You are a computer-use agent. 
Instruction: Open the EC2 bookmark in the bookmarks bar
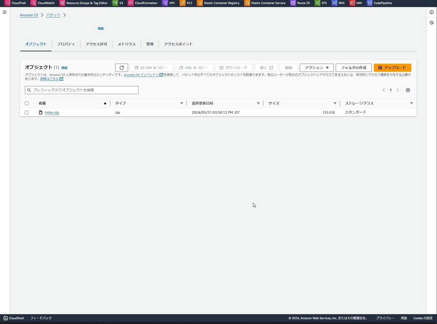187,3
